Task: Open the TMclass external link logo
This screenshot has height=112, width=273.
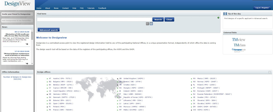Action: pyautogui.click(x=240, y=45)
